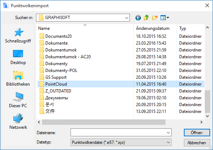Click the GS Support folder icon
The height and width of the screenshot is (150, 213).
(x=42, y=77)
